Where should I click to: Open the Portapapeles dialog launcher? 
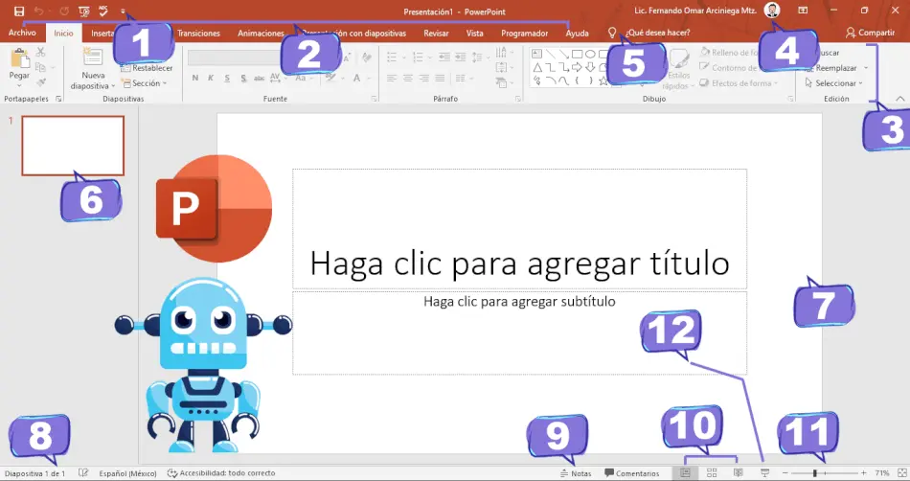coord(58,100)
